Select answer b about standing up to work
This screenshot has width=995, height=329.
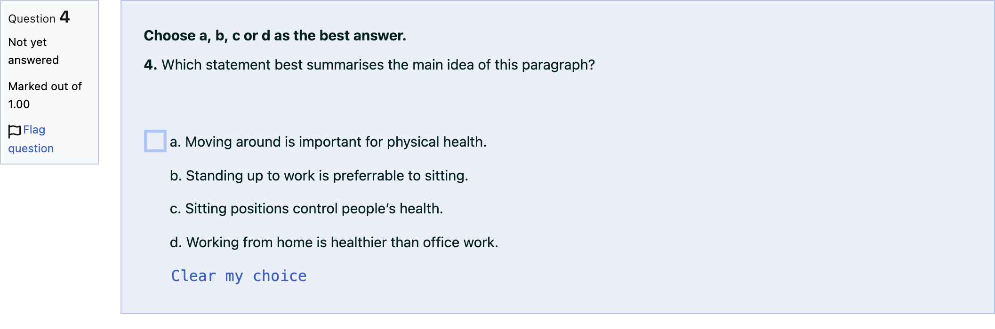point(319,175)
